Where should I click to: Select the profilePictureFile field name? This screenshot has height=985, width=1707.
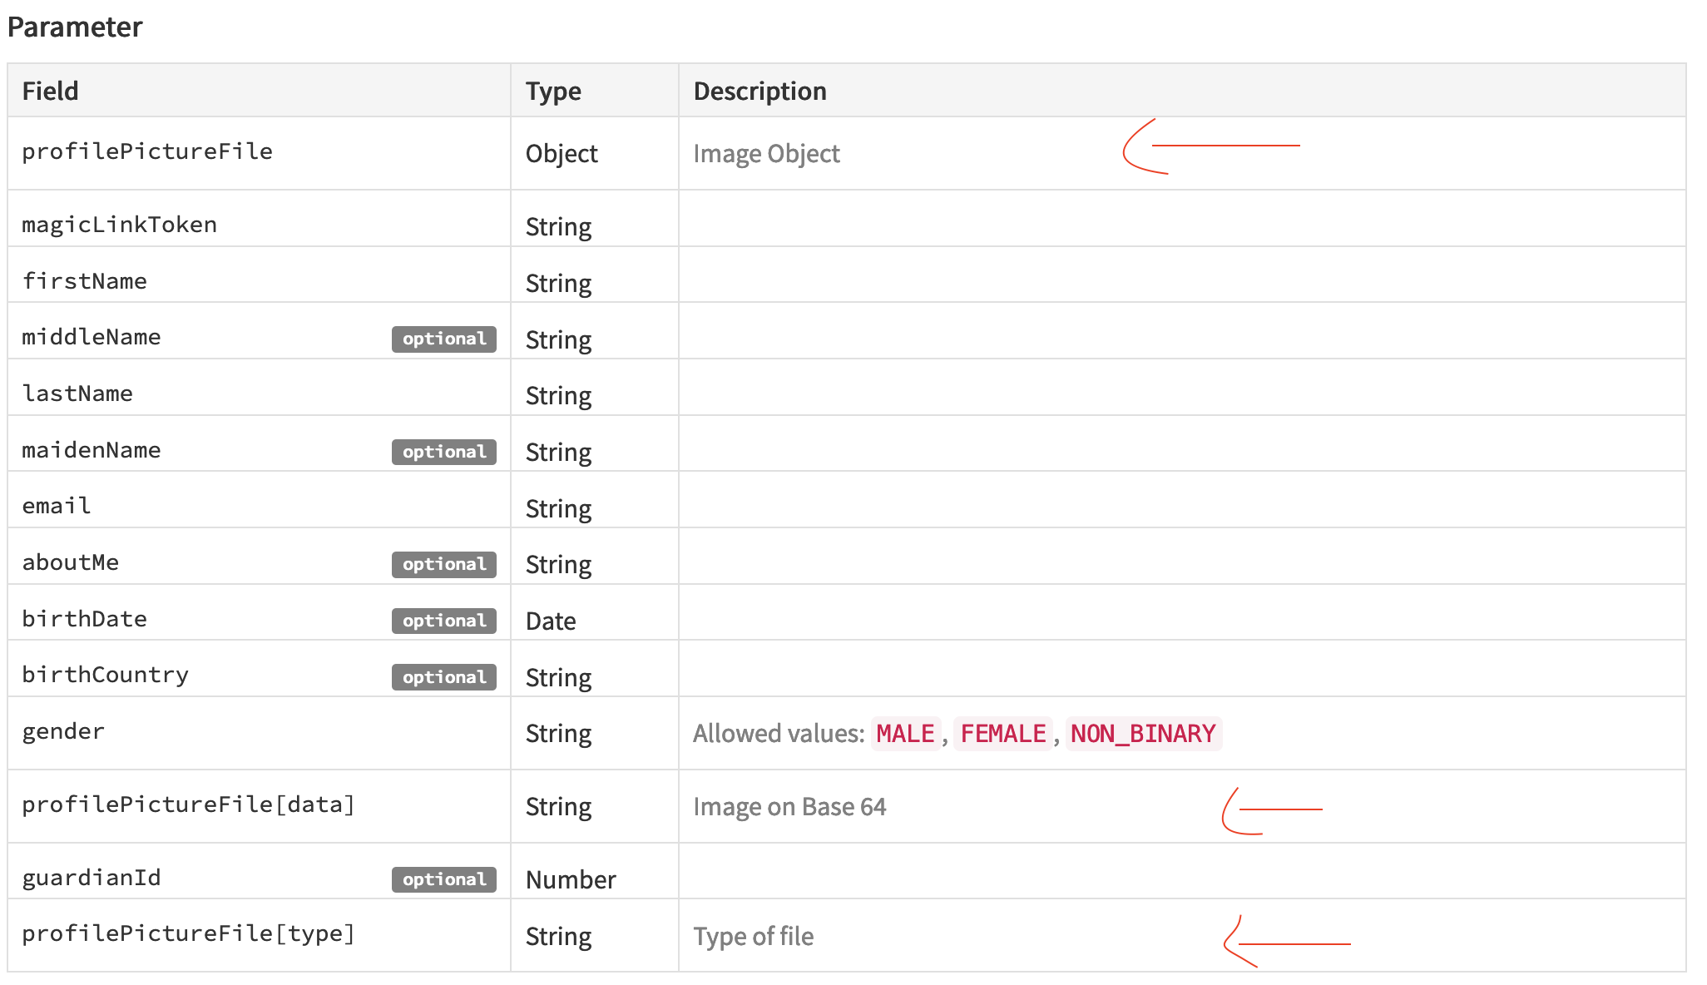[x=147, y=151]
